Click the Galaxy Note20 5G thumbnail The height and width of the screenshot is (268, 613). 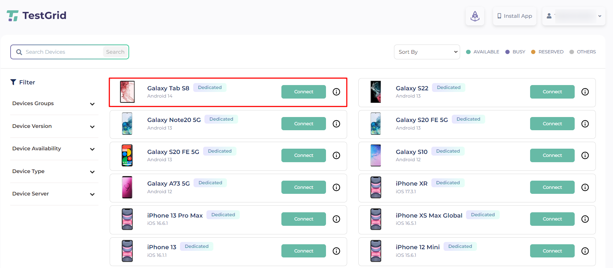tap(127, 124)
